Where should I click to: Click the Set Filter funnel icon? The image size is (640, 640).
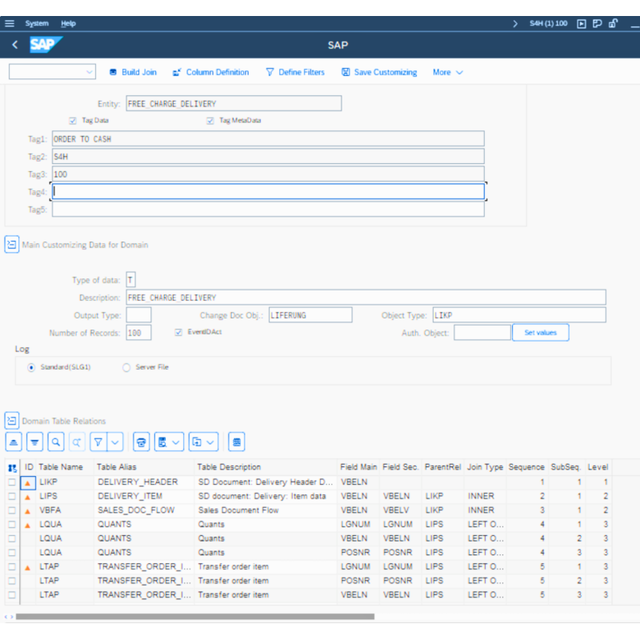98,442
